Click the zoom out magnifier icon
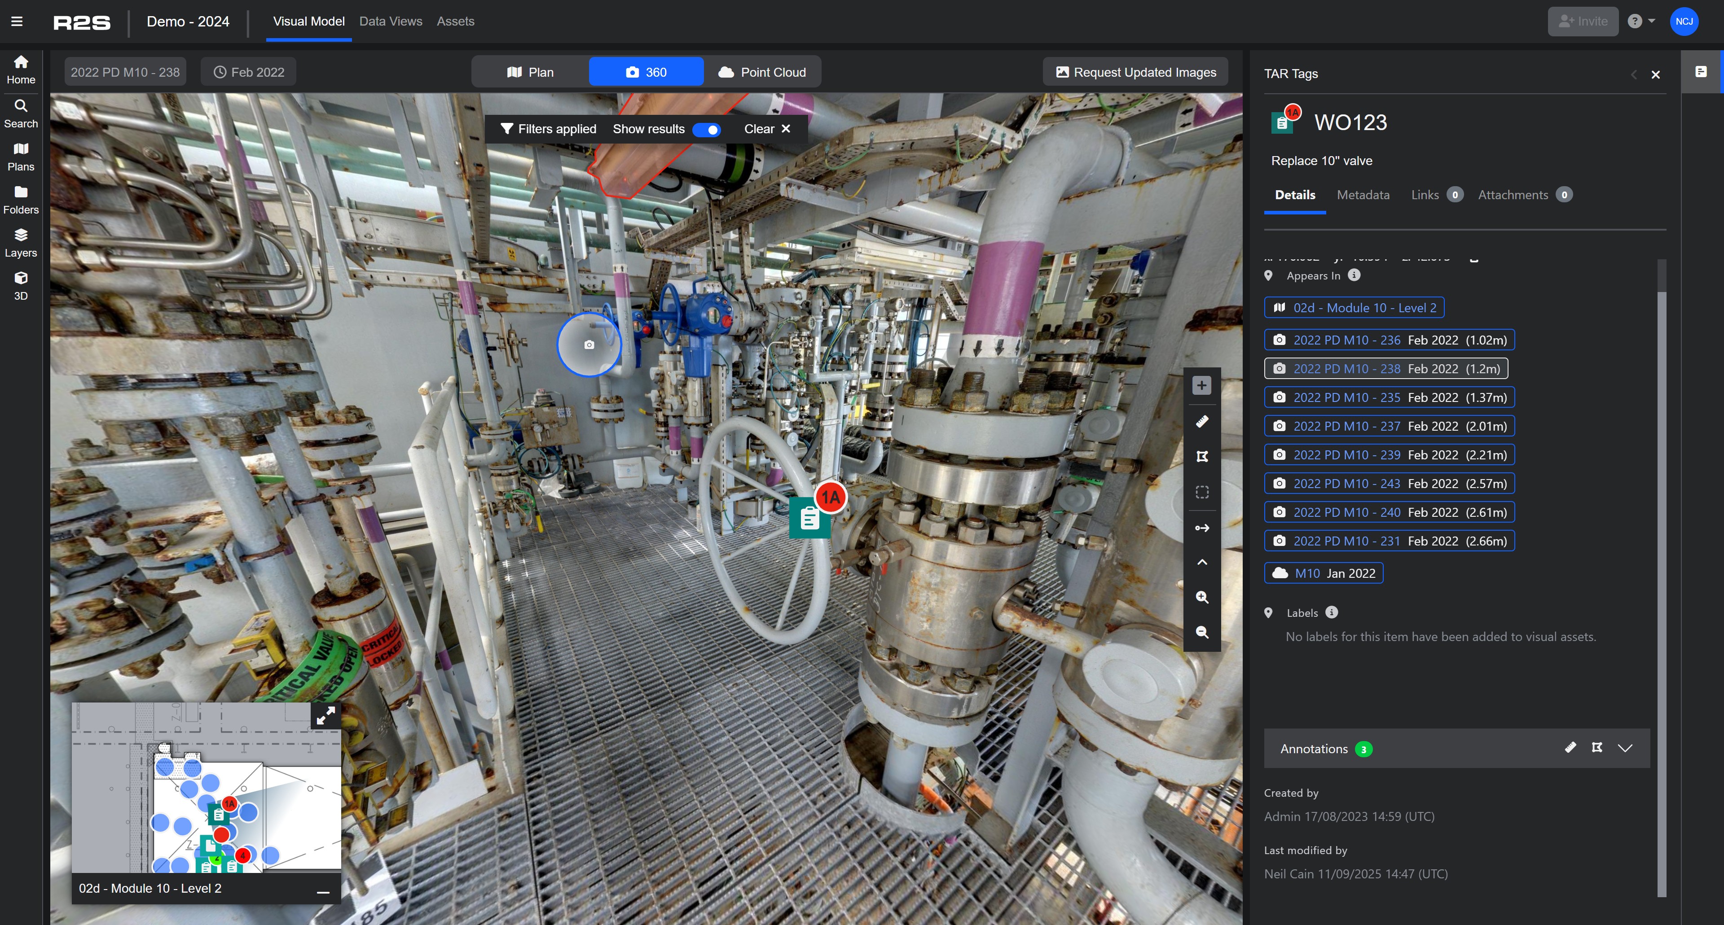Screen dimensions: 1724x925 1202,632
